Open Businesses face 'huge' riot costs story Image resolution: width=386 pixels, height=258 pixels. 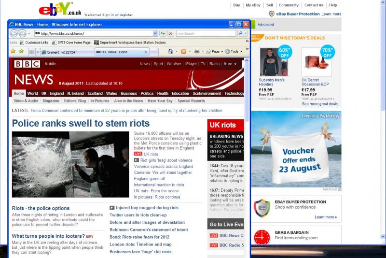coord(140,252)
